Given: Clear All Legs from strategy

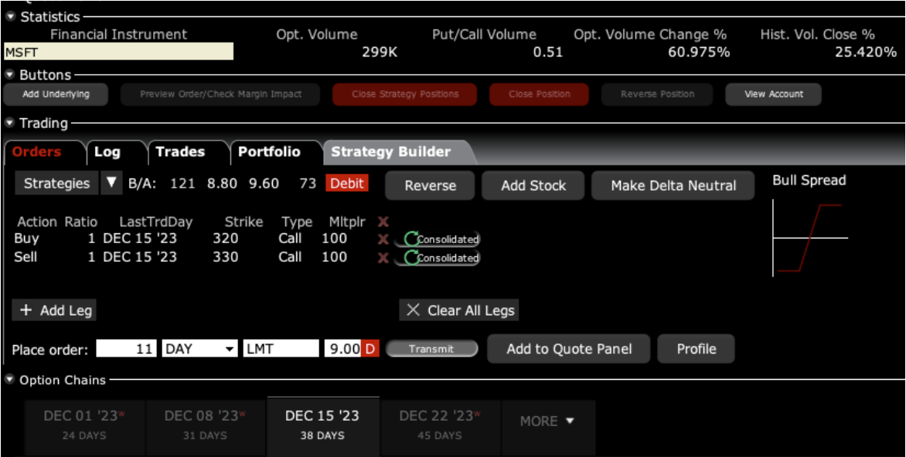Looking at the screenshot, I should 460,310.
